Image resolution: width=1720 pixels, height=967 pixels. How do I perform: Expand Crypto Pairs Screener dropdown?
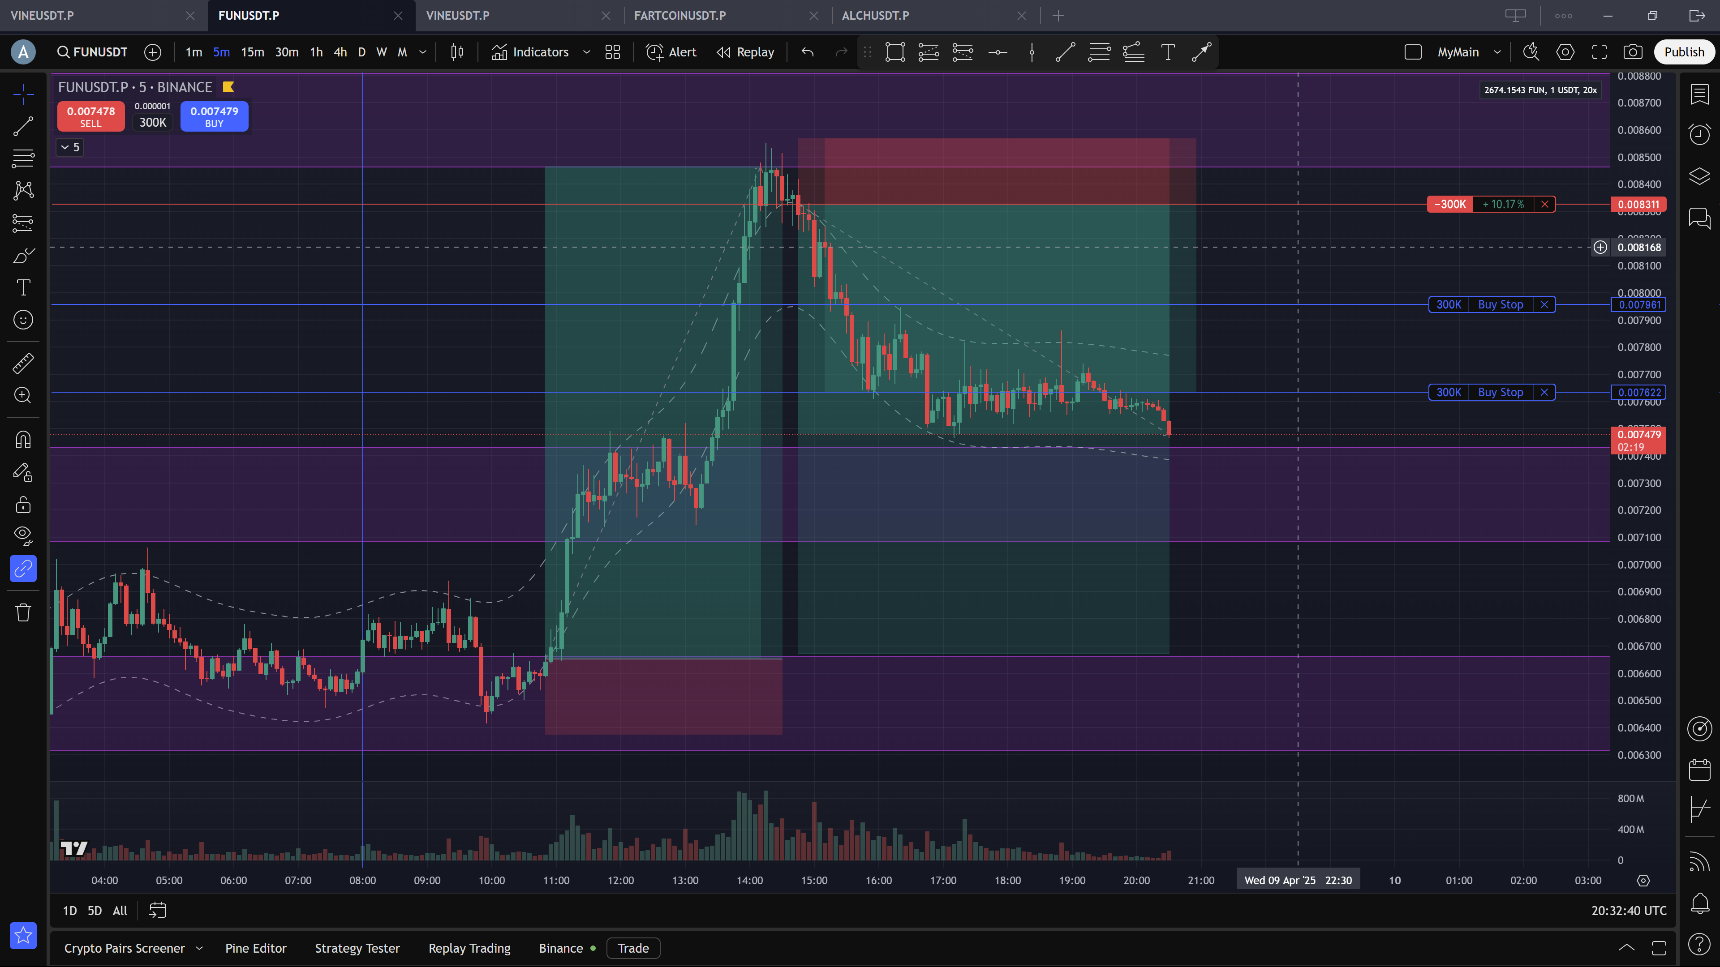[199, 948]
